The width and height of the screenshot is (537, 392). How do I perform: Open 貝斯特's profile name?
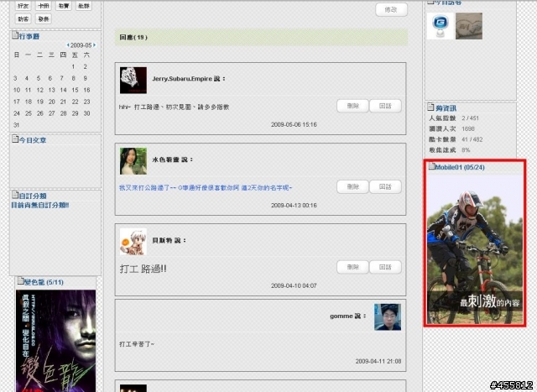click(162, 241)
